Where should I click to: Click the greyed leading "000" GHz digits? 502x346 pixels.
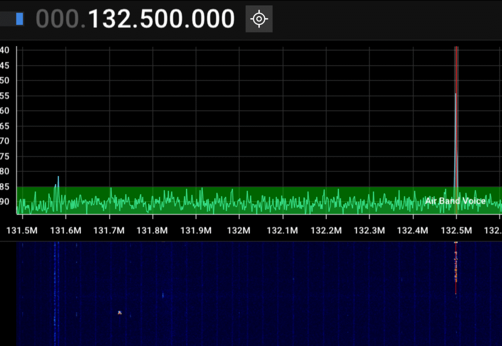pyautogui.click(x=57, y=19)
